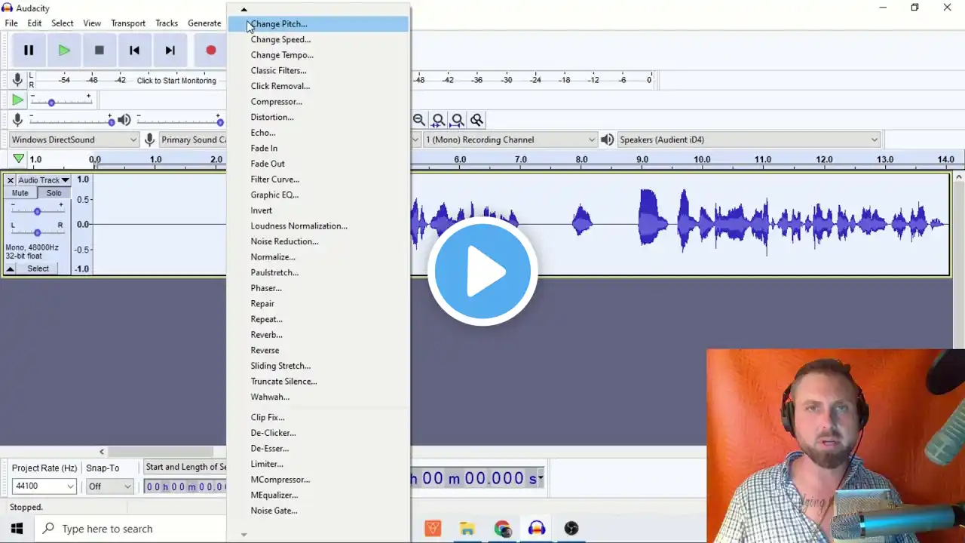Click the Stop playback button

coord(99,51)
